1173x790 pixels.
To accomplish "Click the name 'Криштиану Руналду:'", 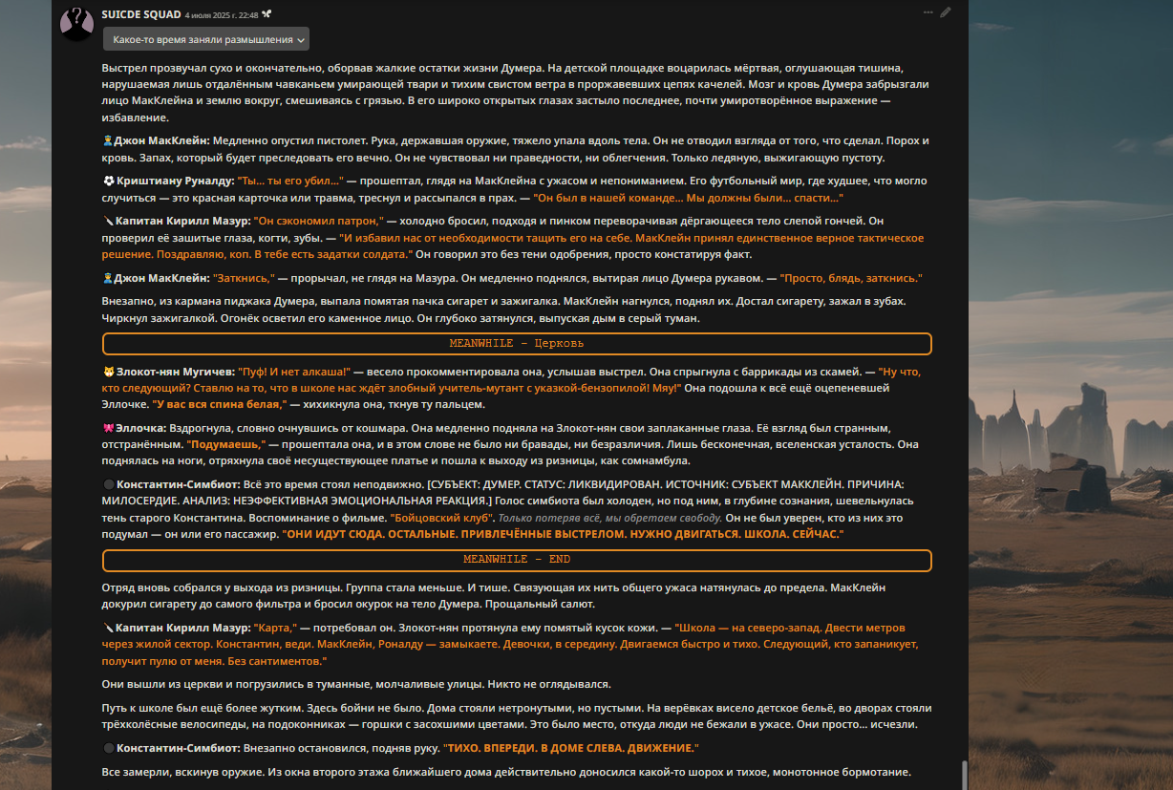I will pos(175,181).
